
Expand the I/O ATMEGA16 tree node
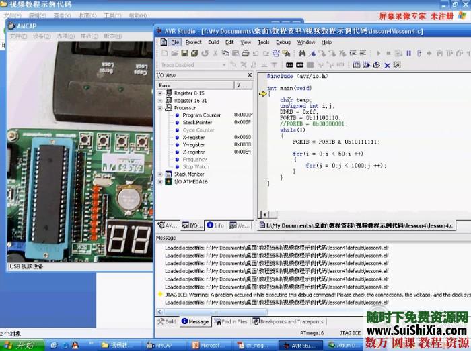coord(160,182)
